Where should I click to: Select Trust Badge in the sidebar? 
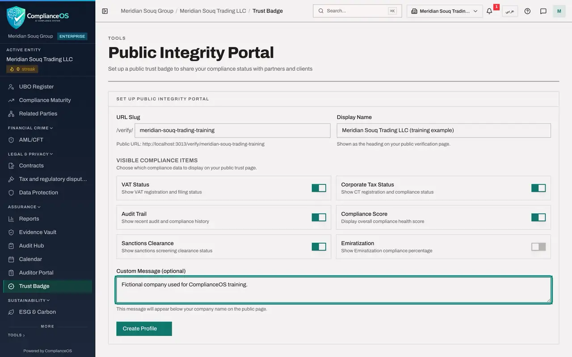pyautogui.click(x=47, y=286)
